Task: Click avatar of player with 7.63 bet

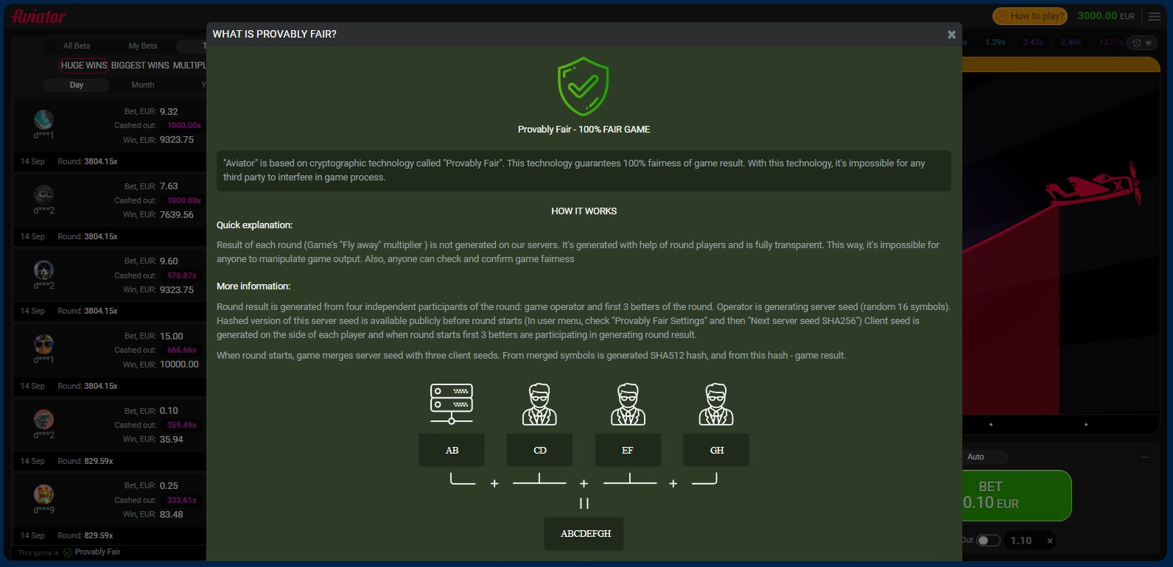Action: click(43, 194)
